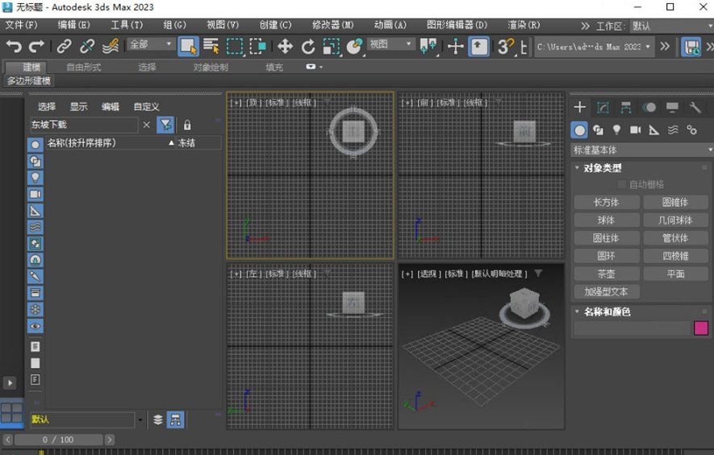Click Use Pivot Point Center icon

tap(428, 47)
